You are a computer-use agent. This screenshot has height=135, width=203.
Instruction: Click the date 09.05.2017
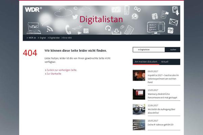(x=153, y=71)
